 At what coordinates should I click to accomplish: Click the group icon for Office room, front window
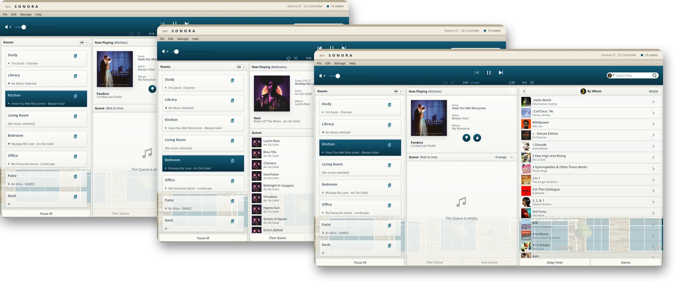pyautogui.click(x=389, y=205)
